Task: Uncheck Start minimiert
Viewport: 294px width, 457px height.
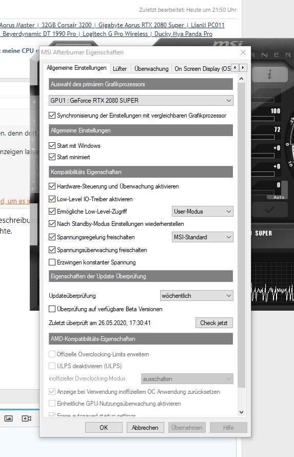Action: (52, 157)
